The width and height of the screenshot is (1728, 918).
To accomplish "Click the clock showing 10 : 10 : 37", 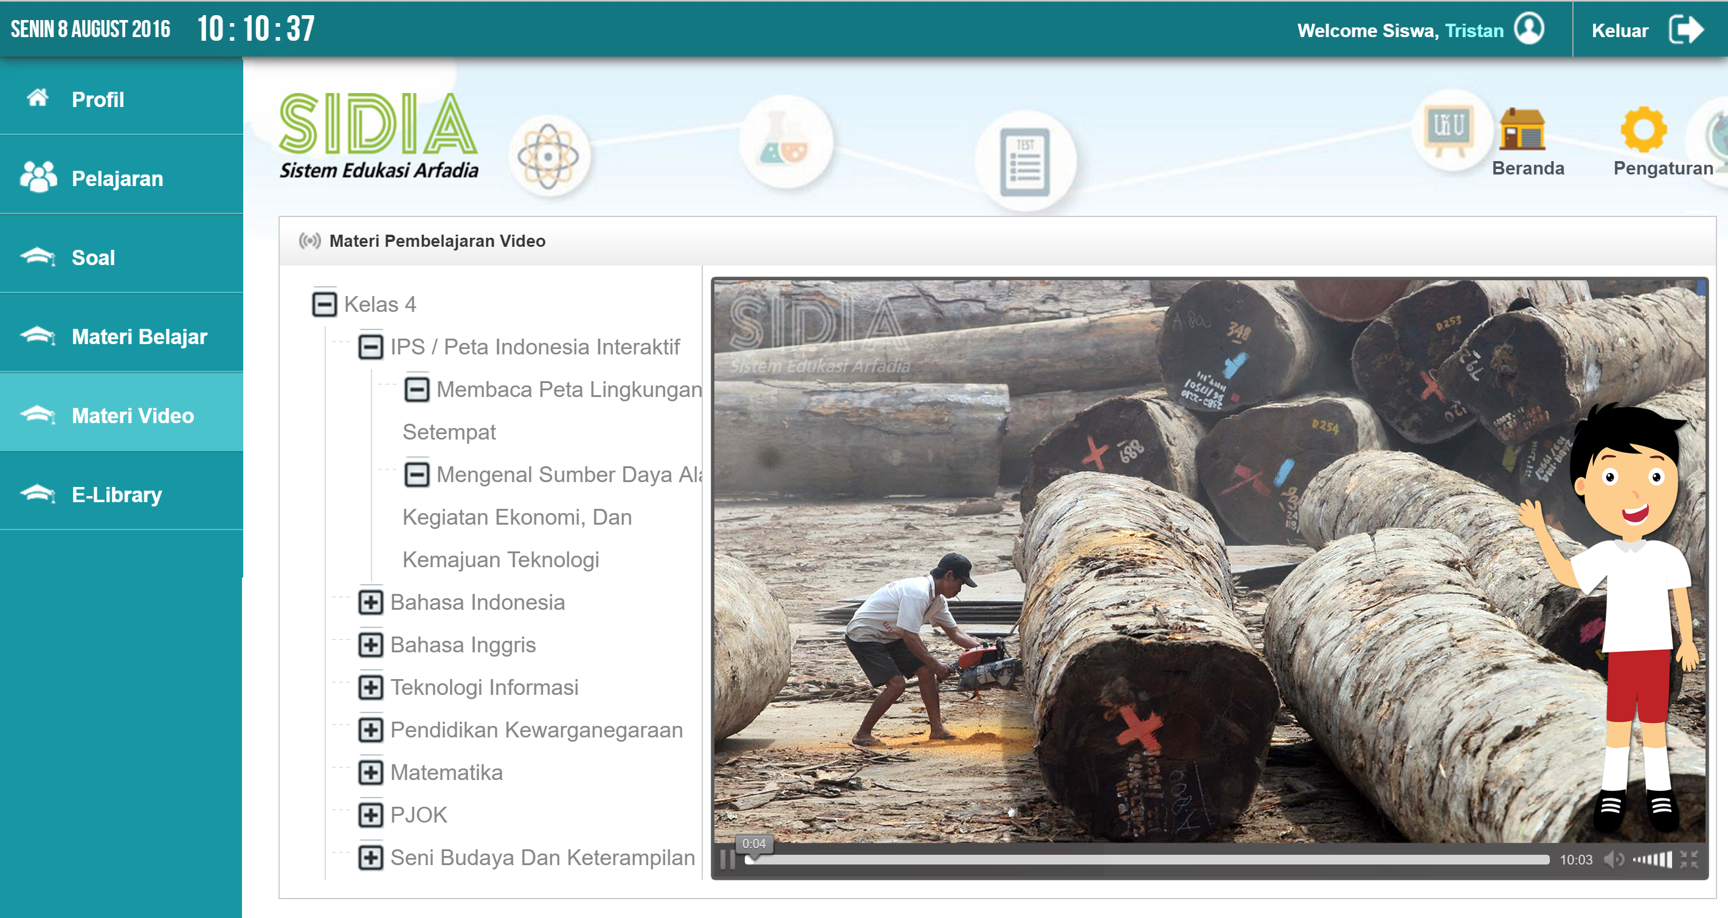I will 255,29.
